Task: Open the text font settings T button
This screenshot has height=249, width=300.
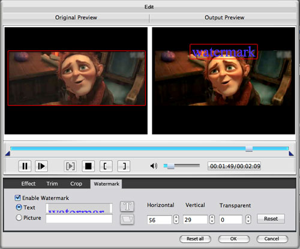Action: click(127, 206)
